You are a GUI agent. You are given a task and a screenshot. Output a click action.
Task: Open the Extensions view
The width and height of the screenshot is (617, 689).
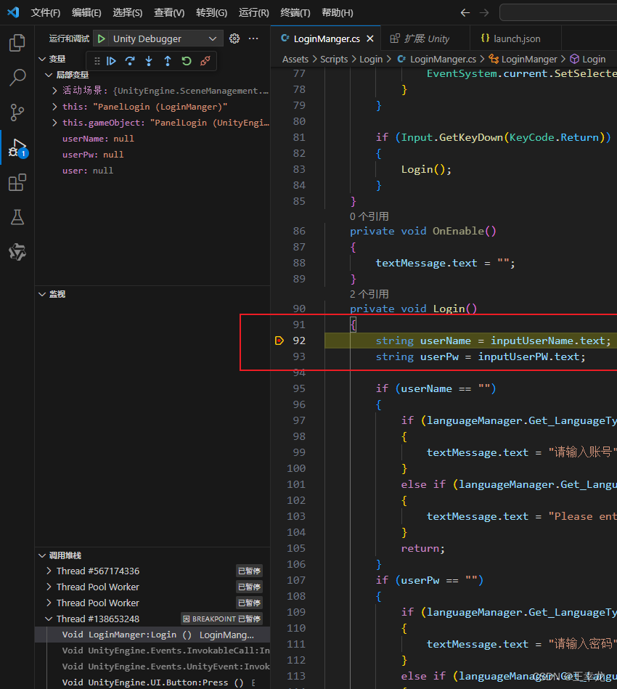pos(17,182)
